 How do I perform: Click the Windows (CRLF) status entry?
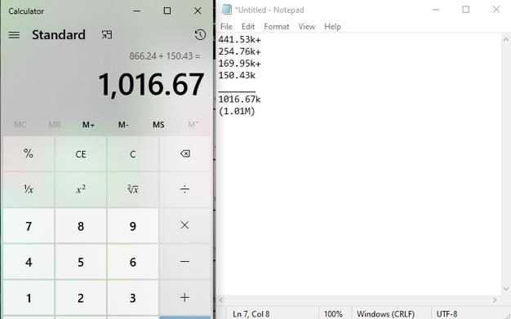point(385,314)
